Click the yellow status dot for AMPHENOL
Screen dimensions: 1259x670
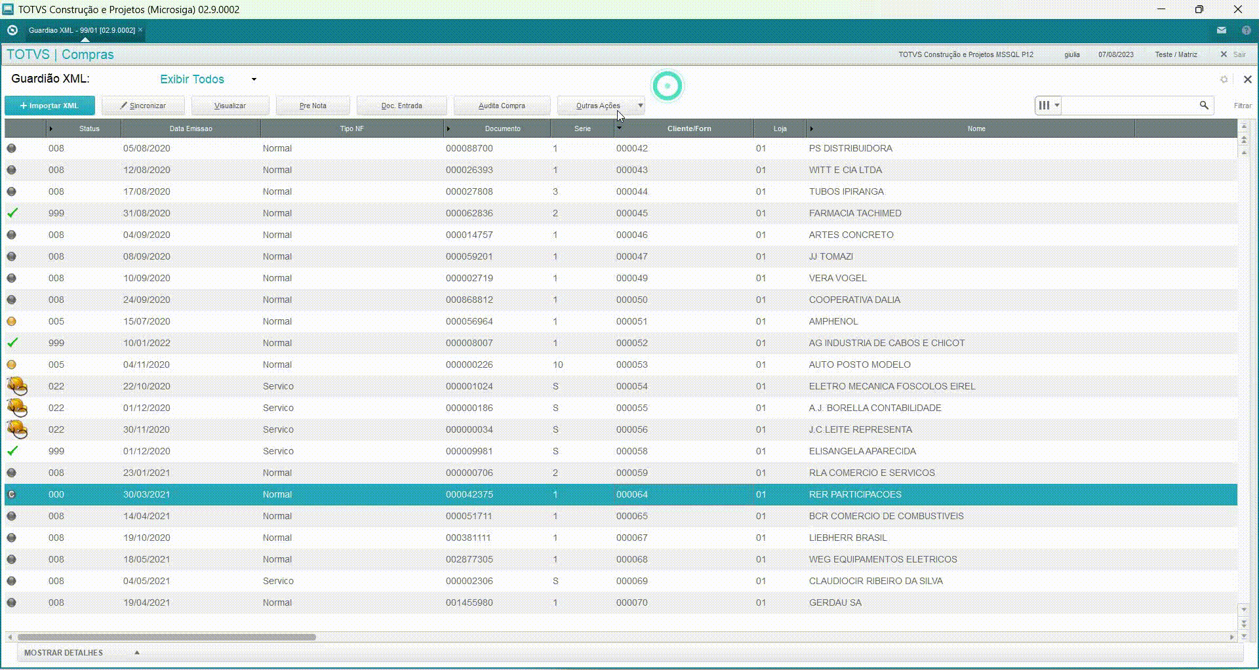point(11,321)
